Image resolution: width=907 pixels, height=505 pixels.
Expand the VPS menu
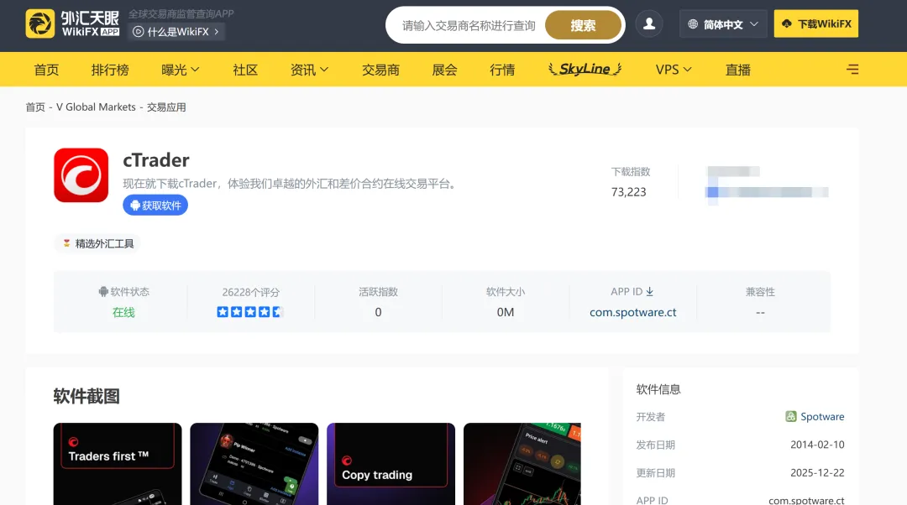coord(674,70)
